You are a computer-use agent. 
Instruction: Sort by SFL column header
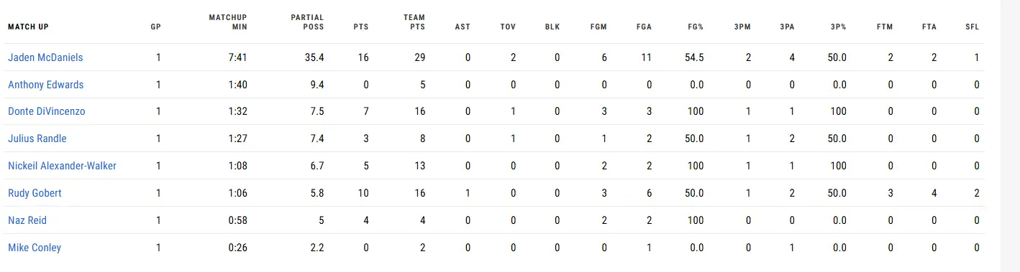(972, 27)
